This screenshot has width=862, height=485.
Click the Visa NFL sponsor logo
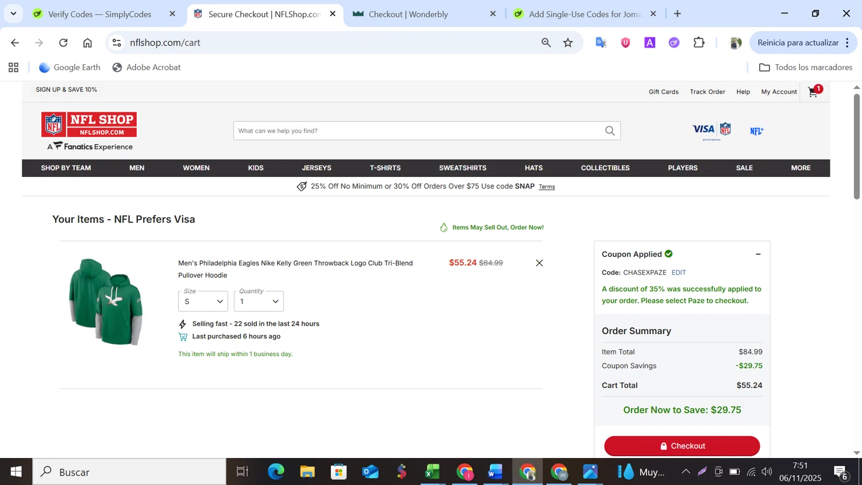click(x=711, y=131)
